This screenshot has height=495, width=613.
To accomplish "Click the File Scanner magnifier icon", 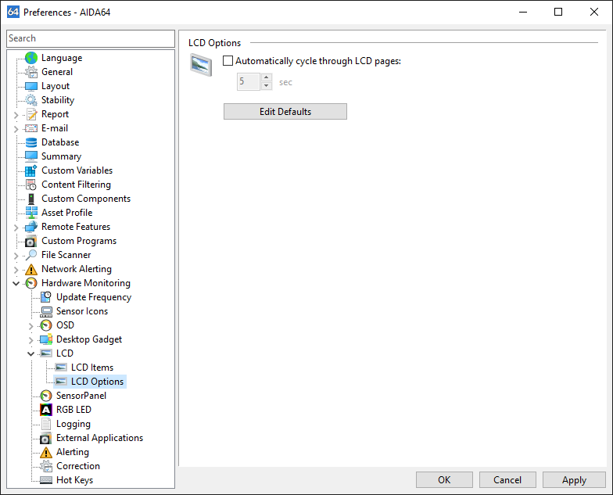I will pyautogui.click(x=31, y=255).
